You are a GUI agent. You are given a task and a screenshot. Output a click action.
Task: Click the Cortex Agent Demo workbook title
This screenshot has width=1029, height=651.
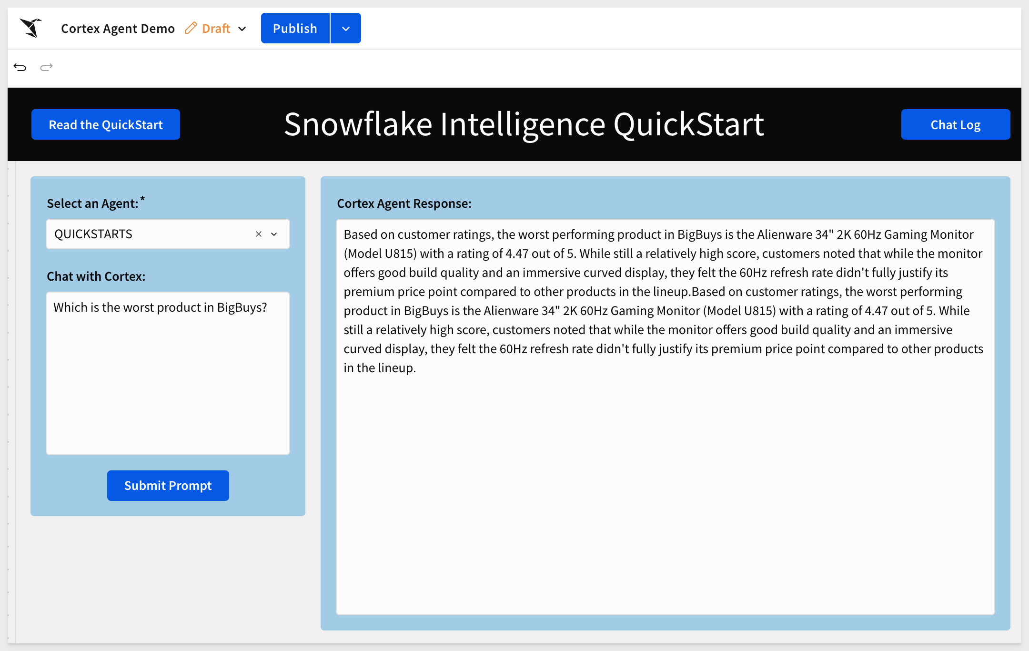click(118, 29)
